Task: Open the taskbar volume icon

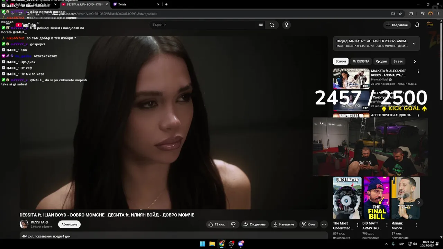Action: tap(415, 244)
